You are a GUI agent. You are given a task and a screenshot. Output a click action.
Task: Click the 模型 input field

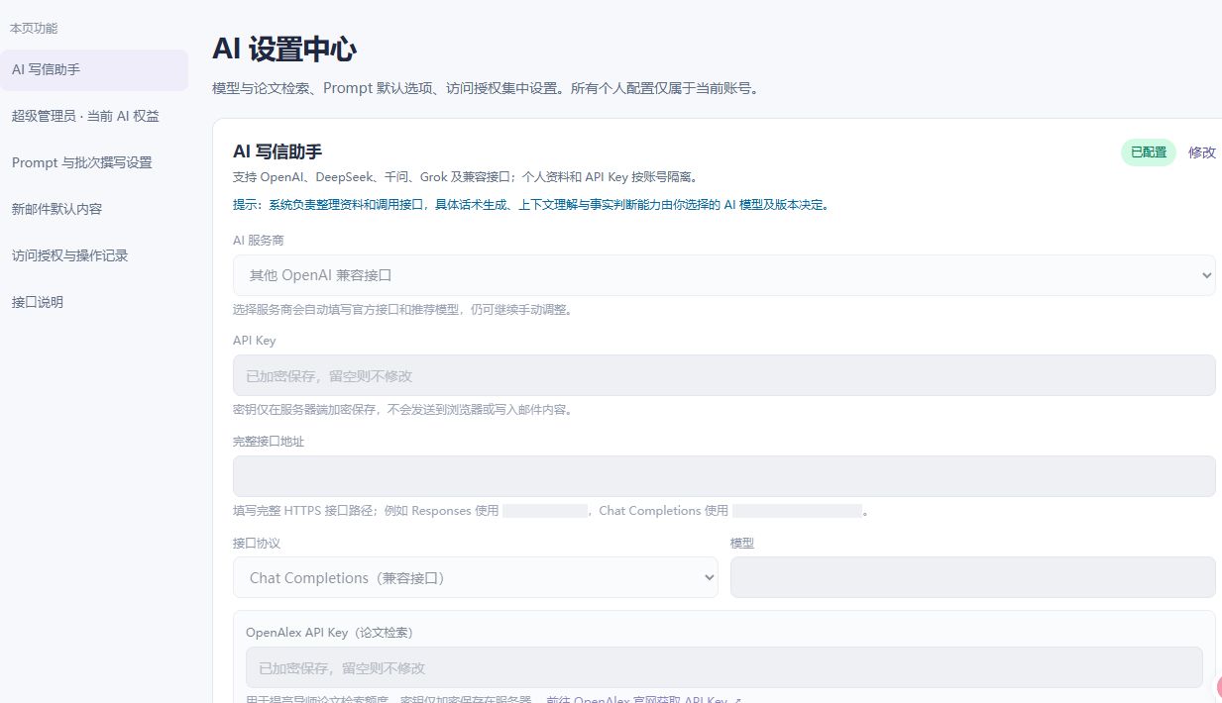tap(973, 577)
